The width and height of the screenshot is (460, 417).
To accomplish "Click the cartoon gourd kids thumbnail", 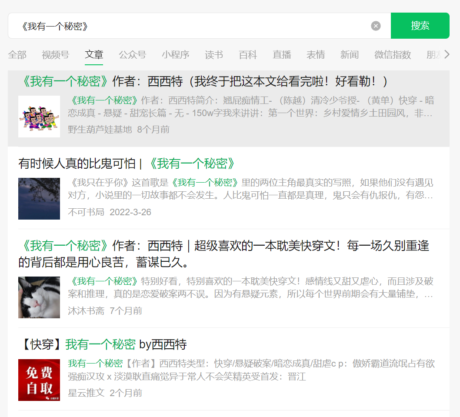I will [39, 117].
